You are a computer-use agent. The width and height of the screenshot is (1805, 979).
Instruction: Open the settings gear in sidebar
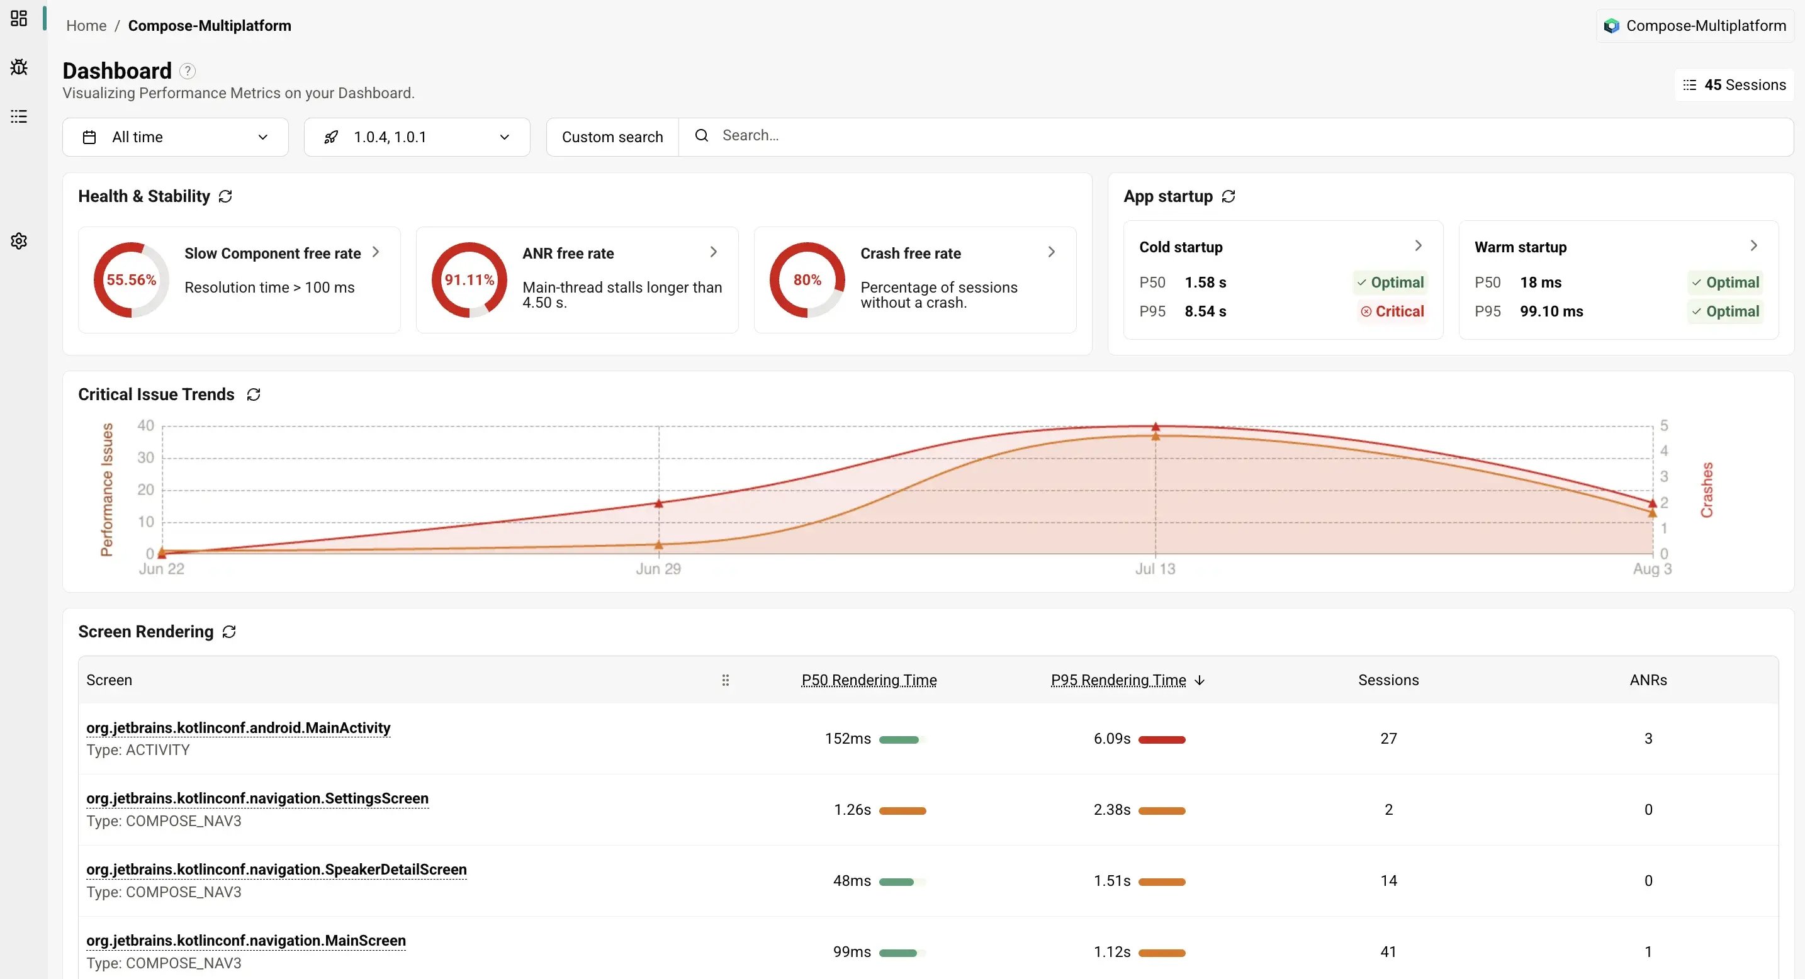(x=19, y=241)
